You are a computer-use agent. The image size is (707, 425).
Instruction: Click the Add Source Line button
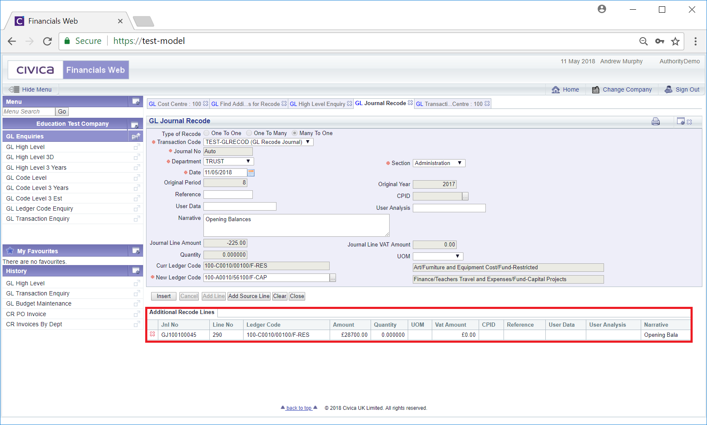coord(249,296)
